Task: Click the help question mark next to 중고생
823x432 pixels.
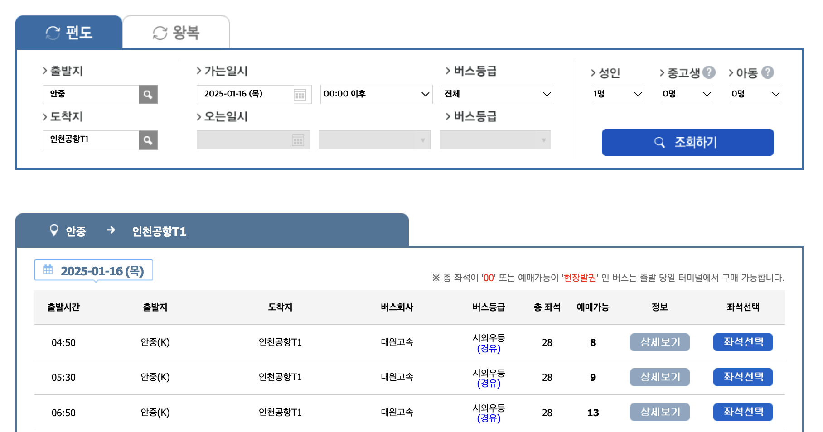Action: 709,72
